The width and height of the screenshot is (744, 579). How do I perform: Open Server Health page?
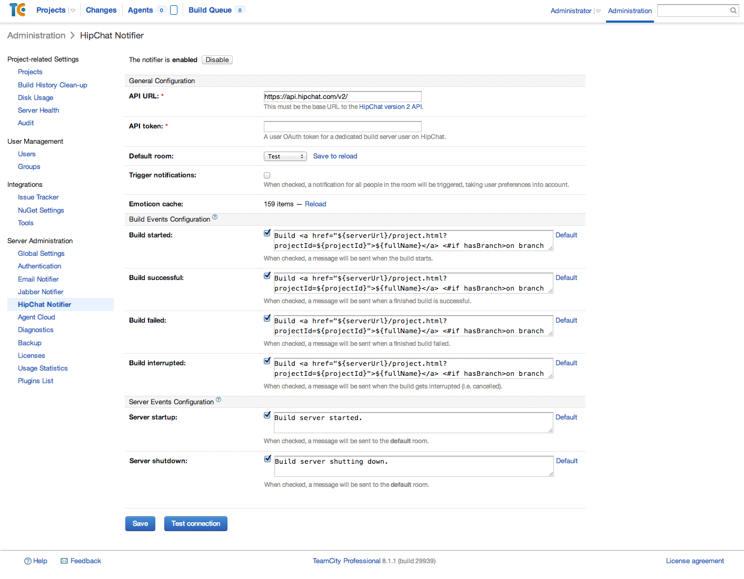coord(38,111)
